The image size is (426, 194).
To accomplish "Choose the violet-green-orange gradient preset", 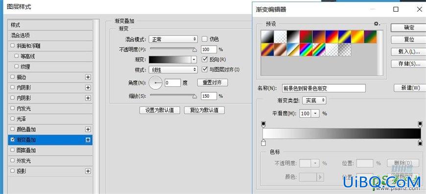I will (370, 37).
